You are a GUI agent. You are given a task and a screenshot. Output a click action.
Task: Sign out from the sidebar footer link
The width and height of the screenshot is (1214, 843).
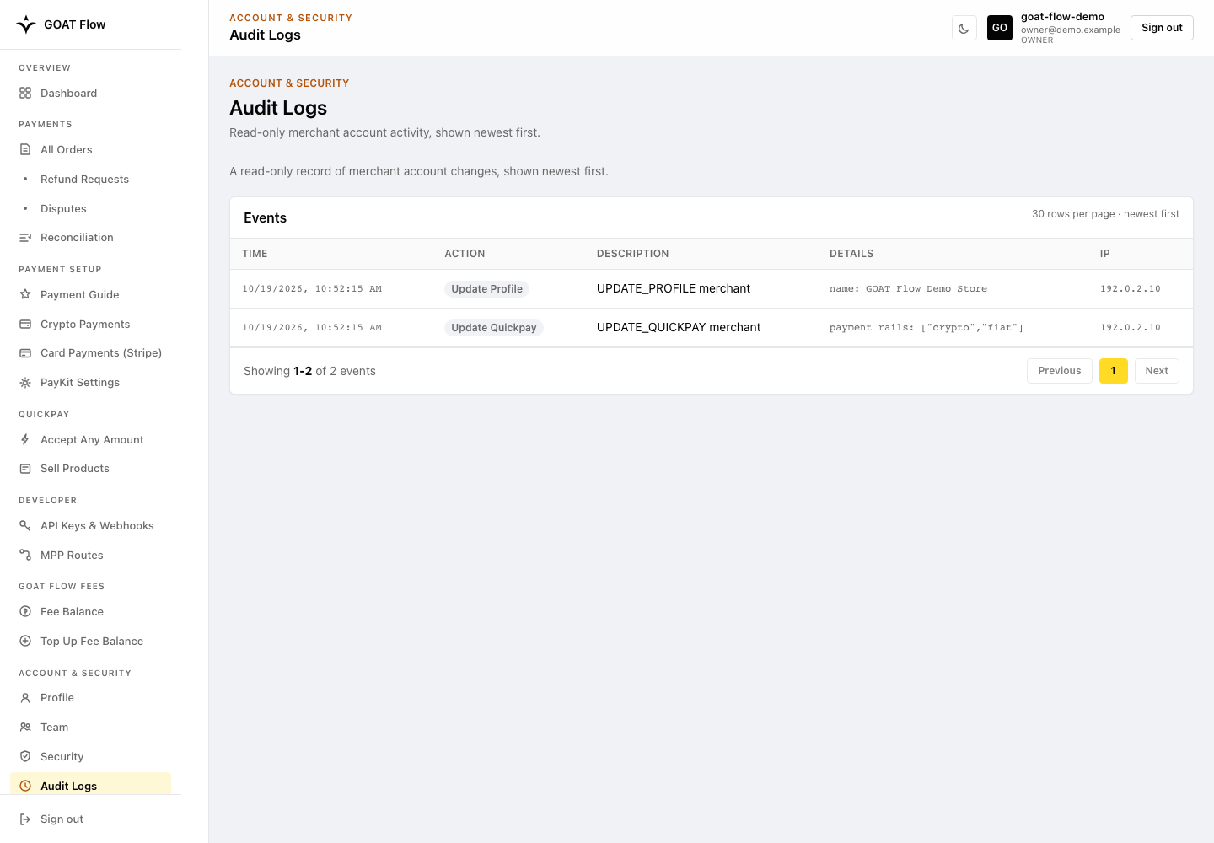pos(62,819)
